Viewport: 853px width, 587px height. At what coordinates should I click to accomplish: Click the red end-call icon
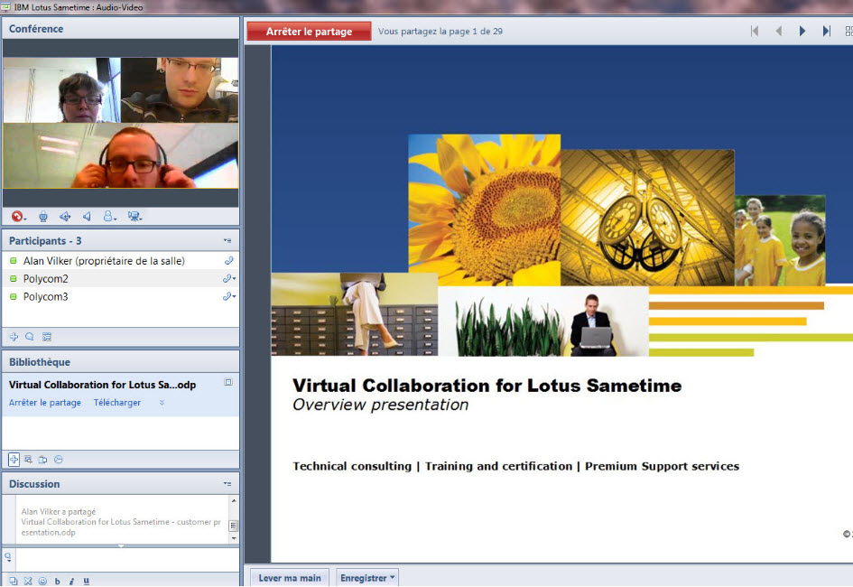[18, 217]
